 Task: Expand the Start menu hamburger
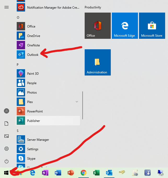point(7,7)
